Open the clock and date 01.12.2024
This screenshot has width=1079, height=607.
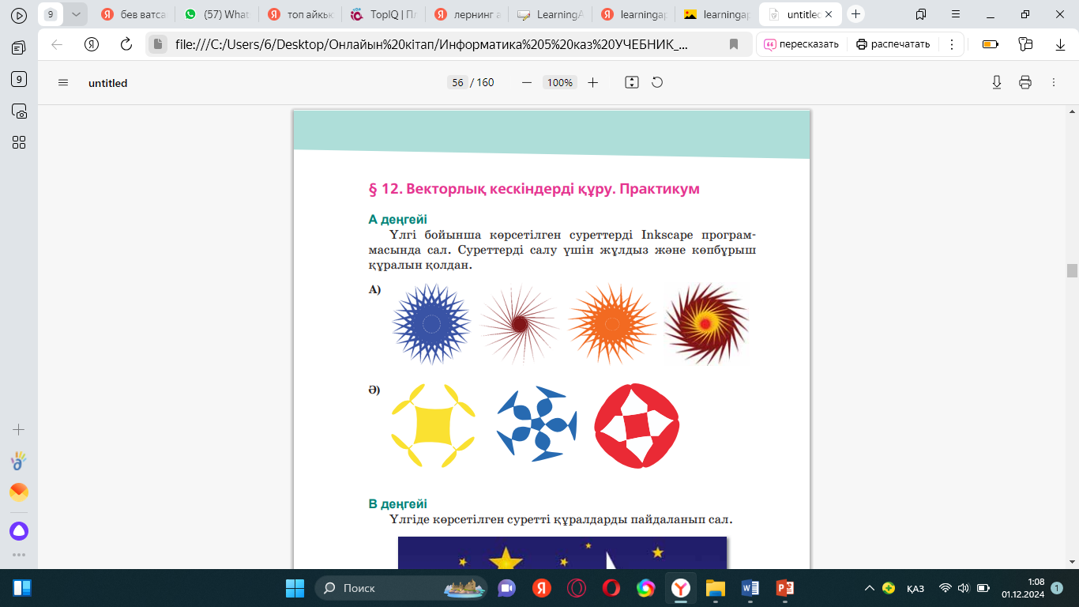coord(1023,588)
